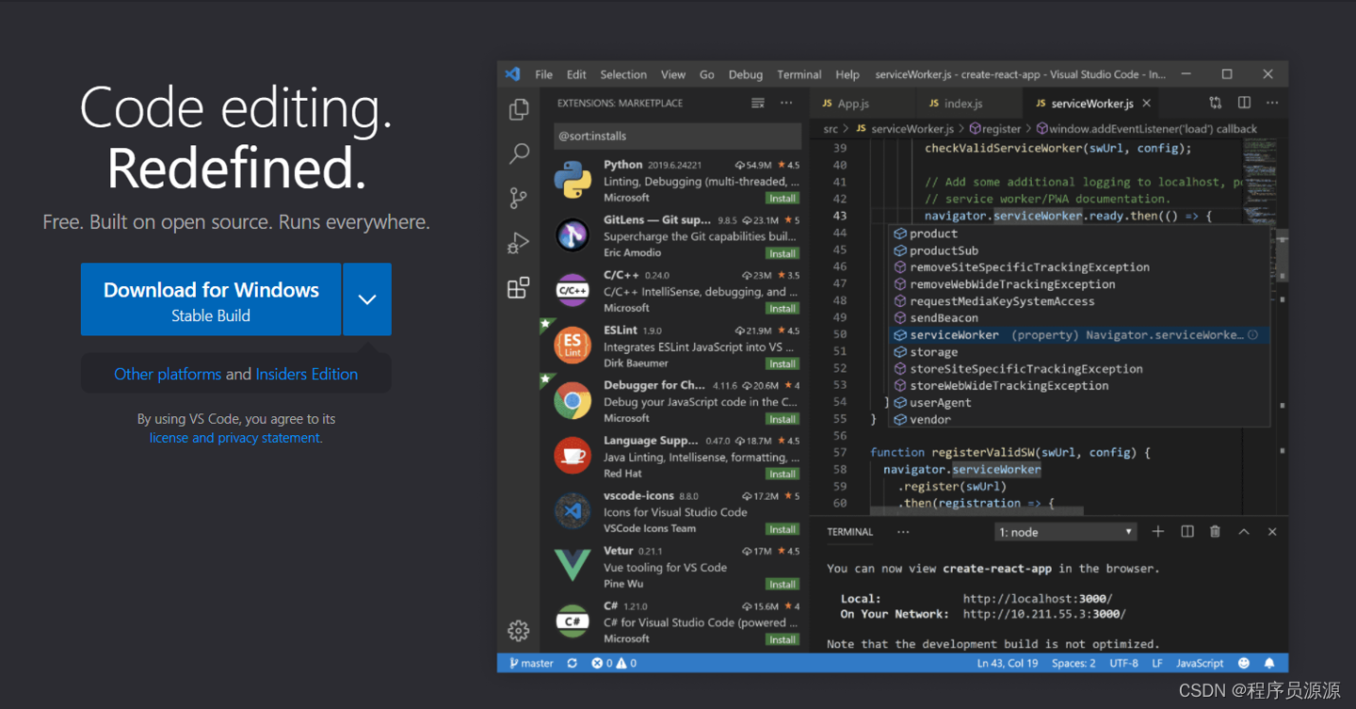The height and width of the screenshot is (709, 1356).
Task: Close the serviceWorker.js tab
Action: [1146, 104]
